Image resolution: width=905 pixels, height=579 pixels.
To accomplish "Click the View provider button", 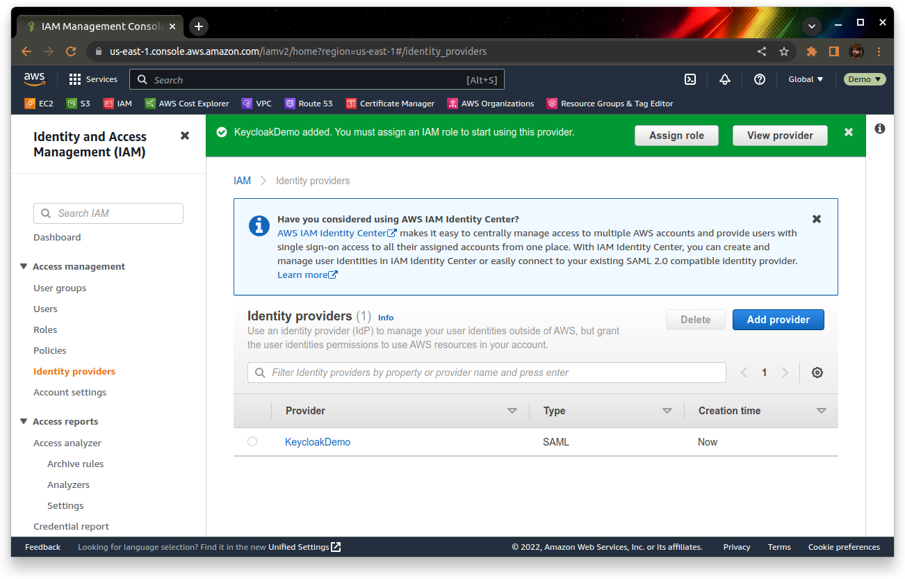I will [x=780, y=136].
